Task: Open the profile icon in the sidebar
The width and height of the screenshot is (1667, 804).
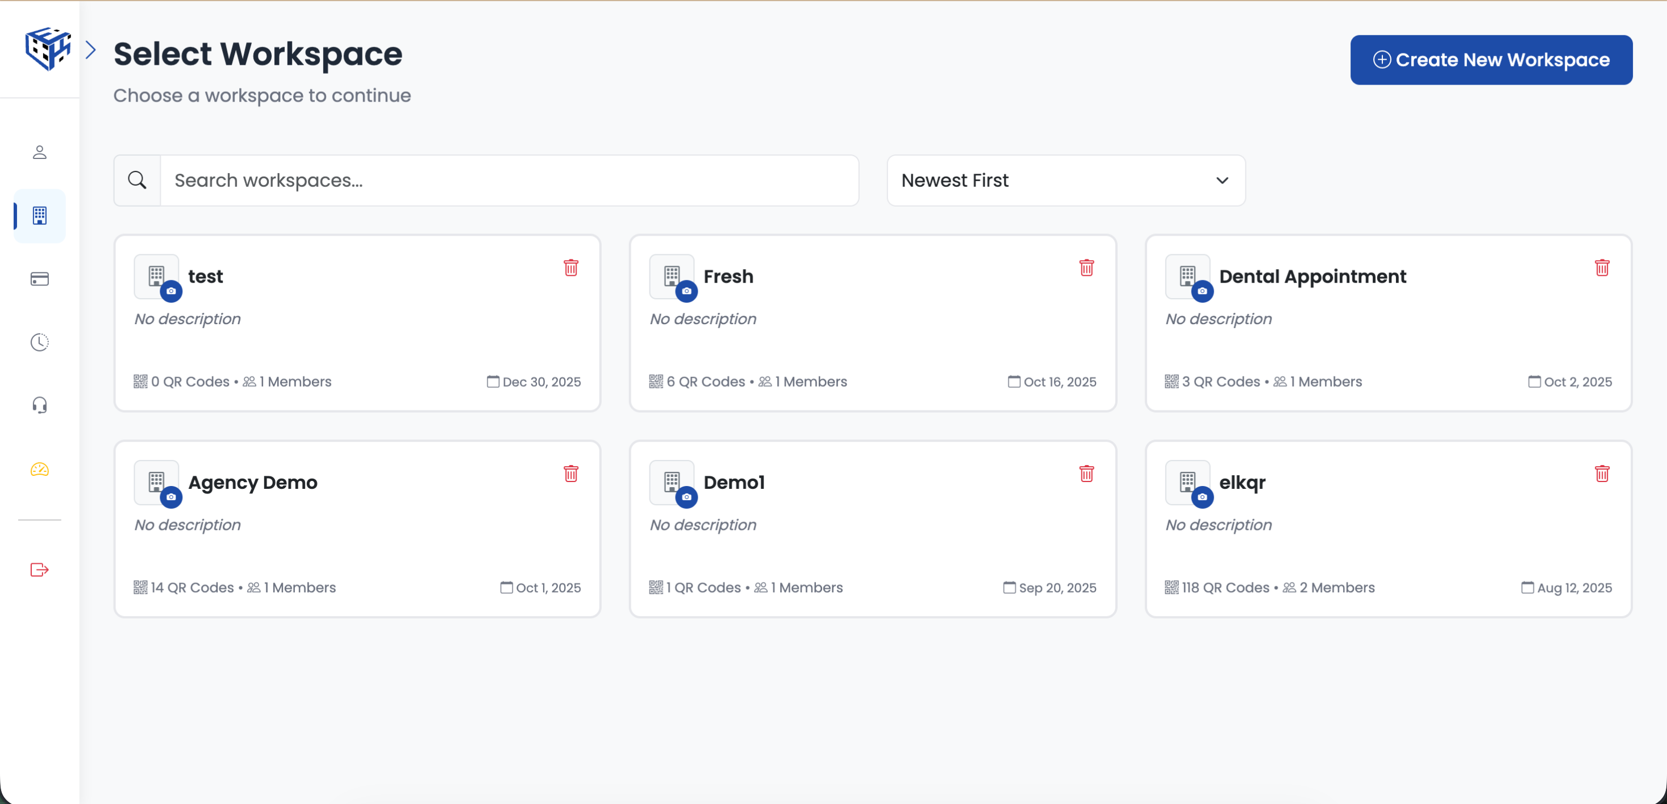Action: point(39,152)
